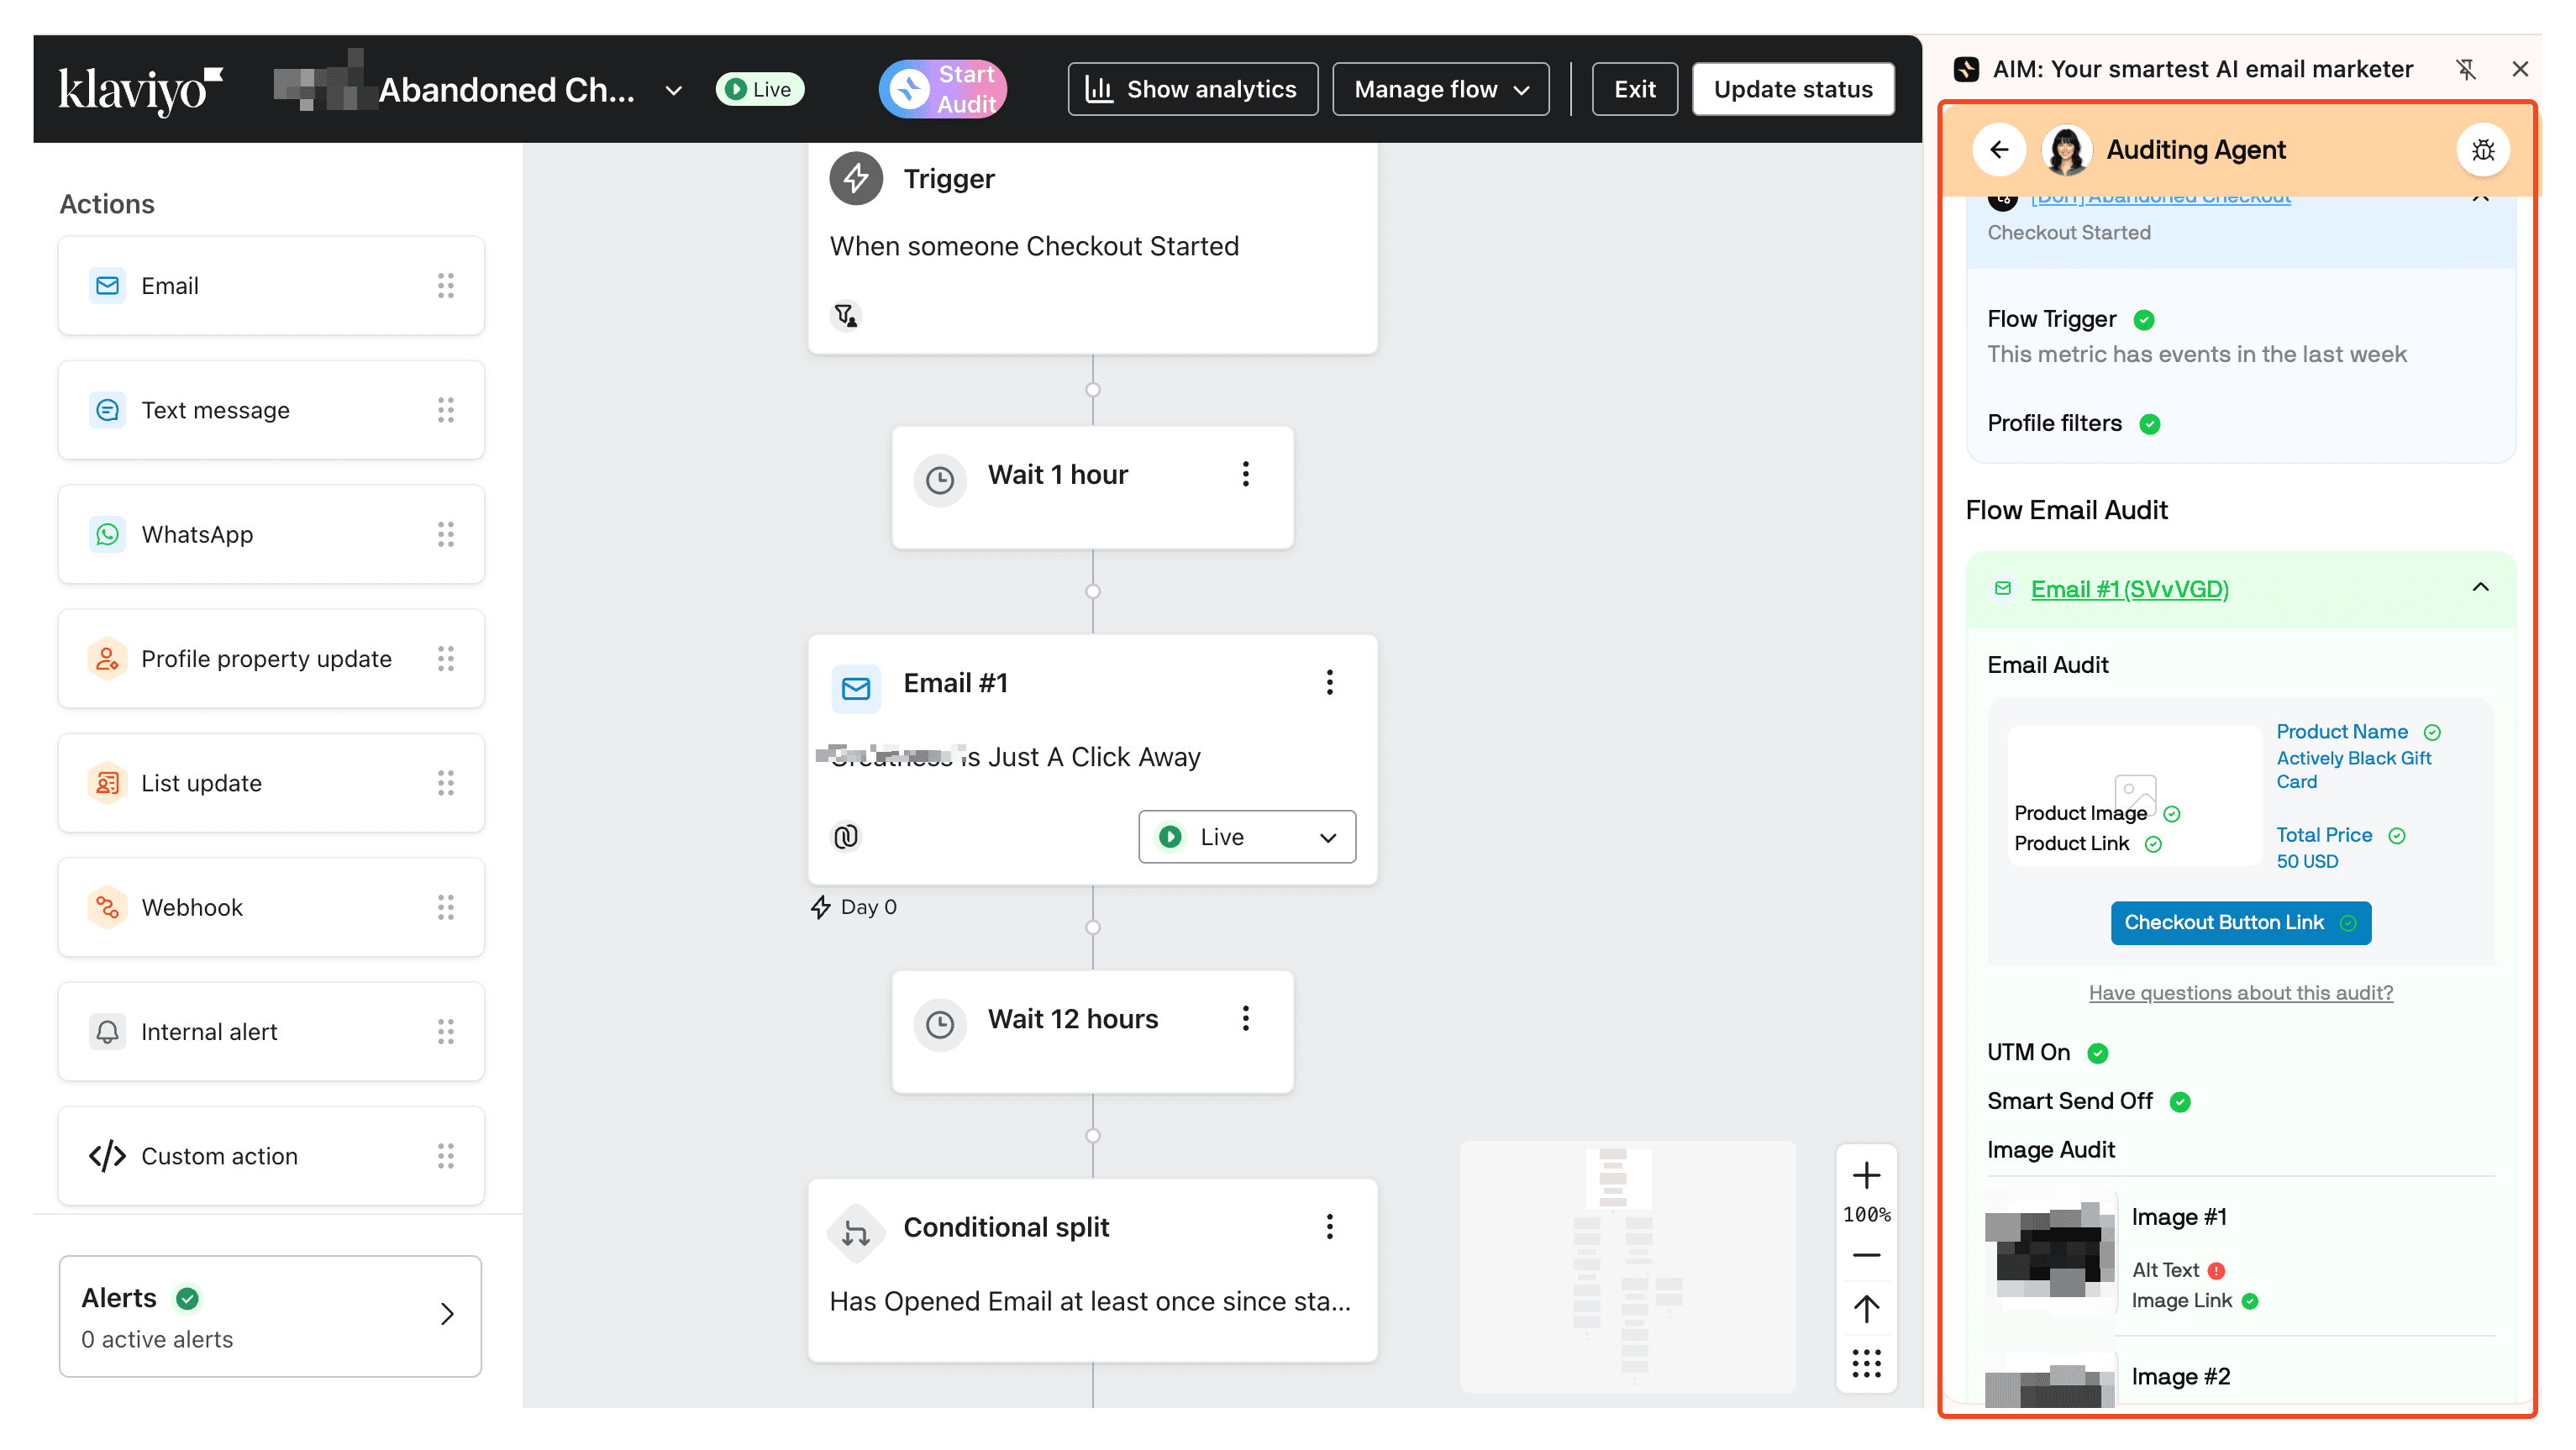The height and width of the screenshot is (1450, 2576).
Task: Click the bug icon in Auditing Agent header
Action: click(2482, 150)
